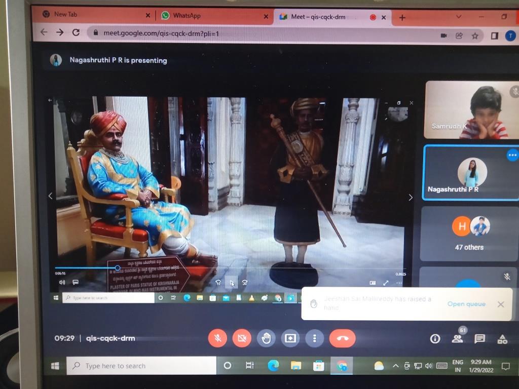Show the next item in shared viewer
519x389 pixels.
[411, 198]
